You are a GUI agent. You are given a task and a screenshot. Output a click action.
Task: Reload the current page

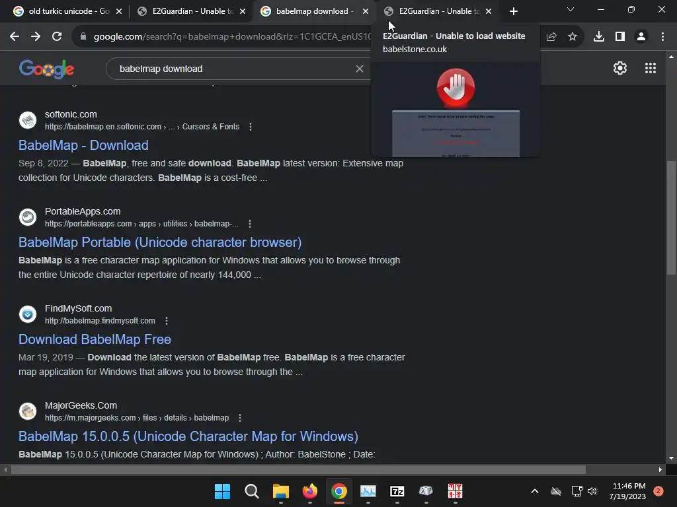click(x=57, y=37)
